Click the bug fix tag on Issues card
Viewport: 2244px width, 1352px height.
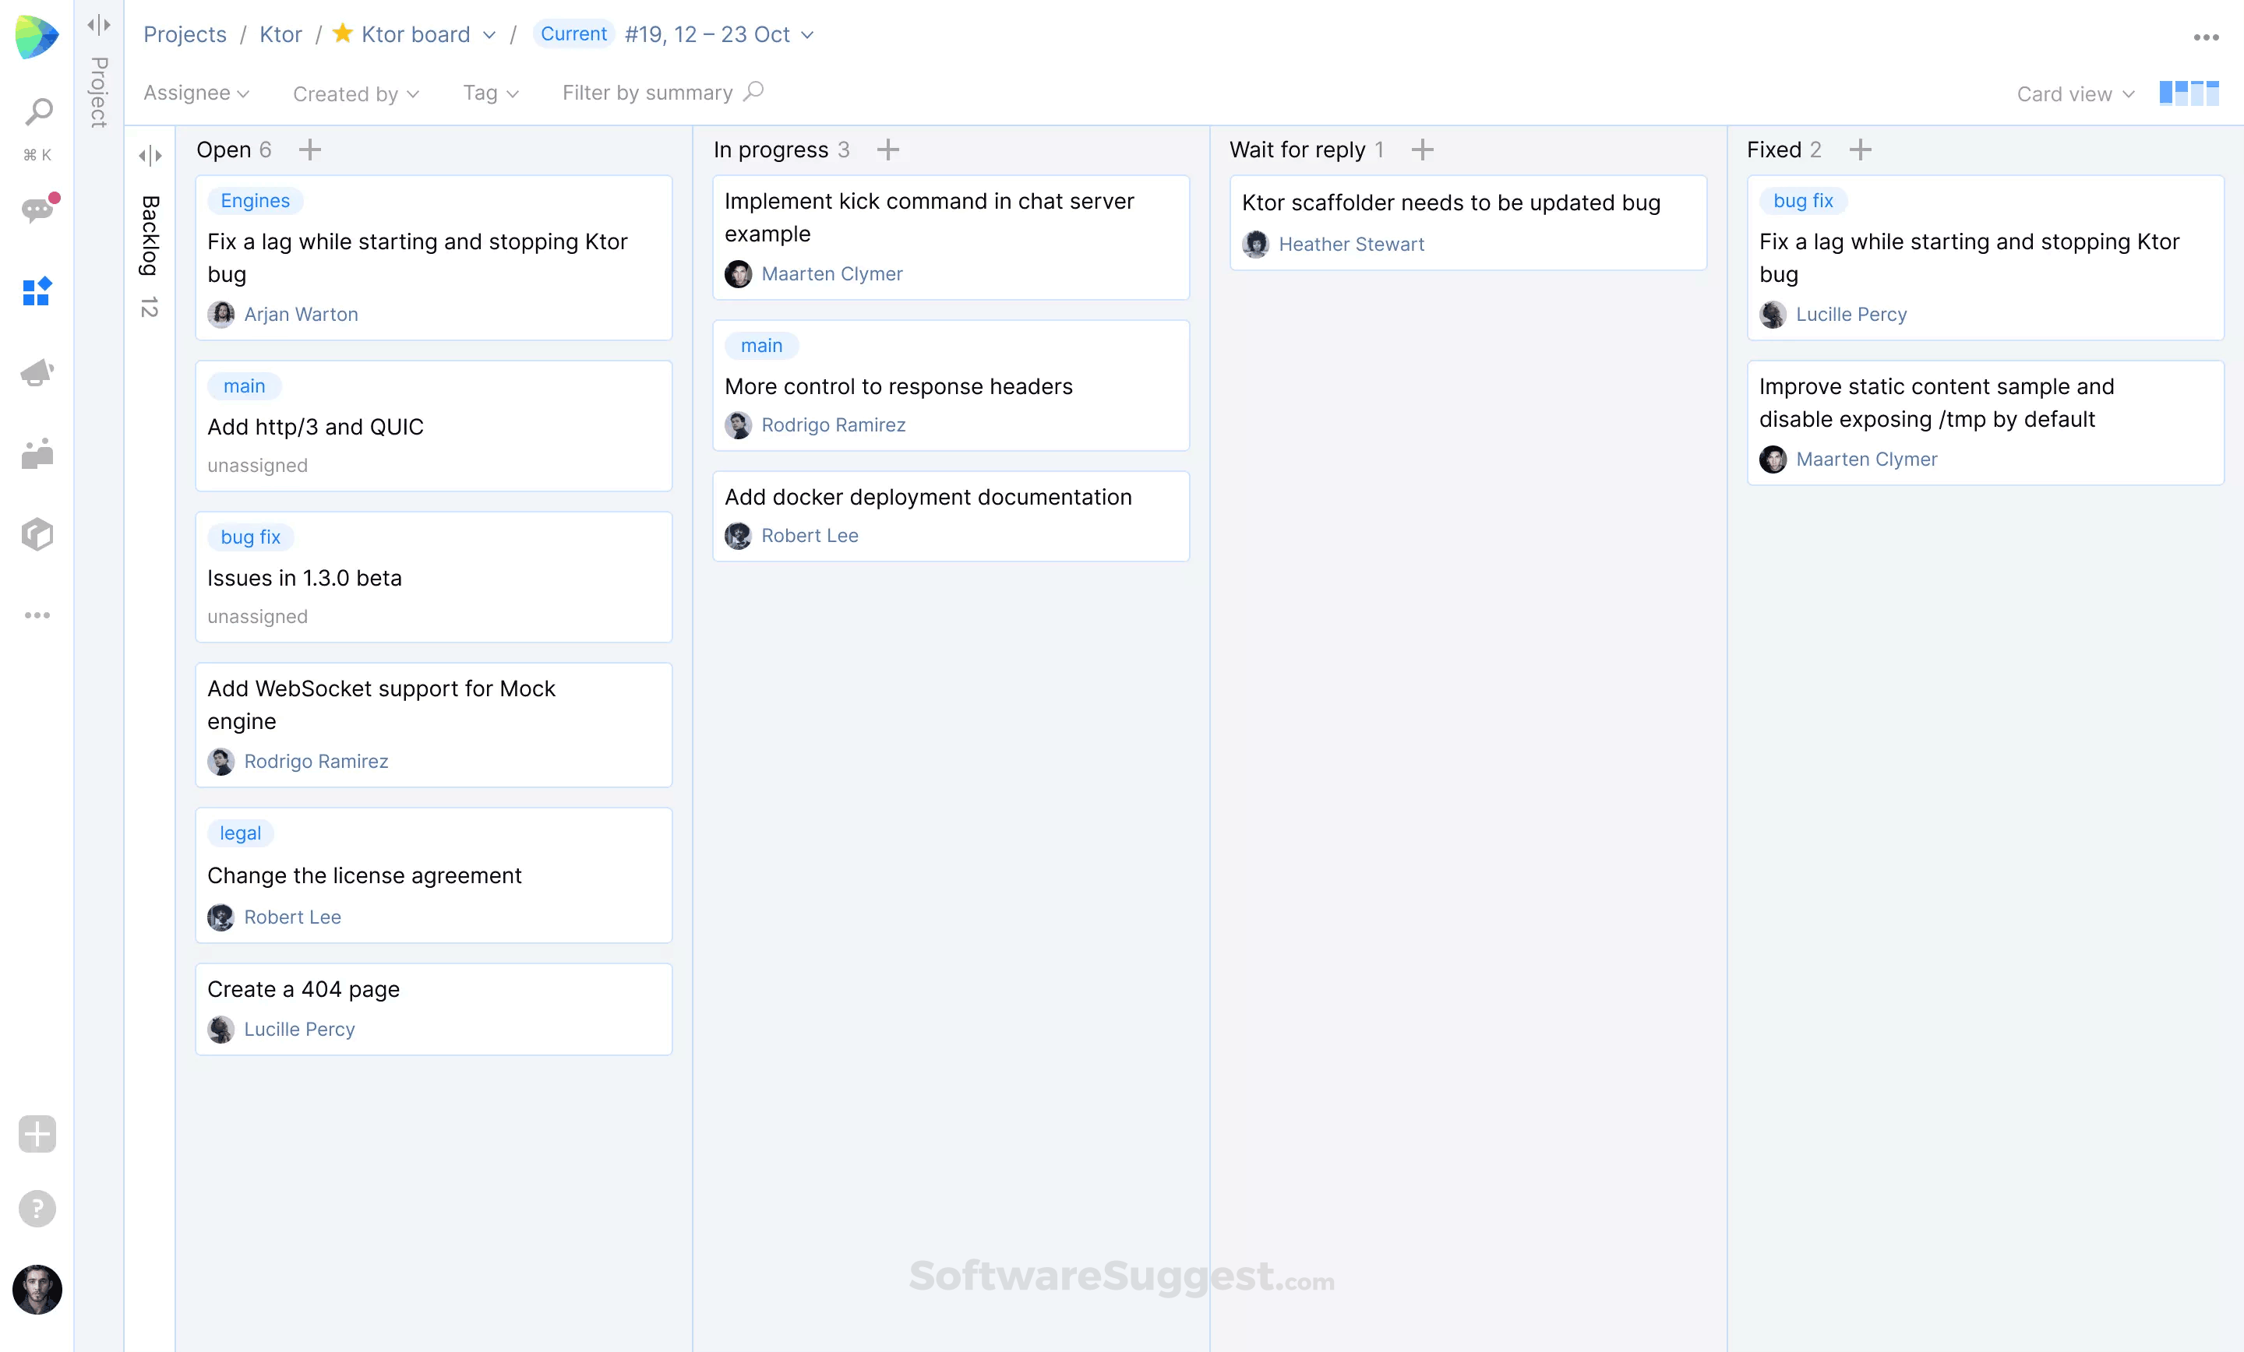point(249,537)
